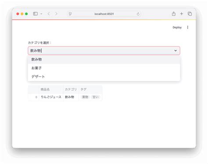Click the 甘い tag chip
This screenshot has height=164, width=208.
pyautogui.click(x=96, y=97)
